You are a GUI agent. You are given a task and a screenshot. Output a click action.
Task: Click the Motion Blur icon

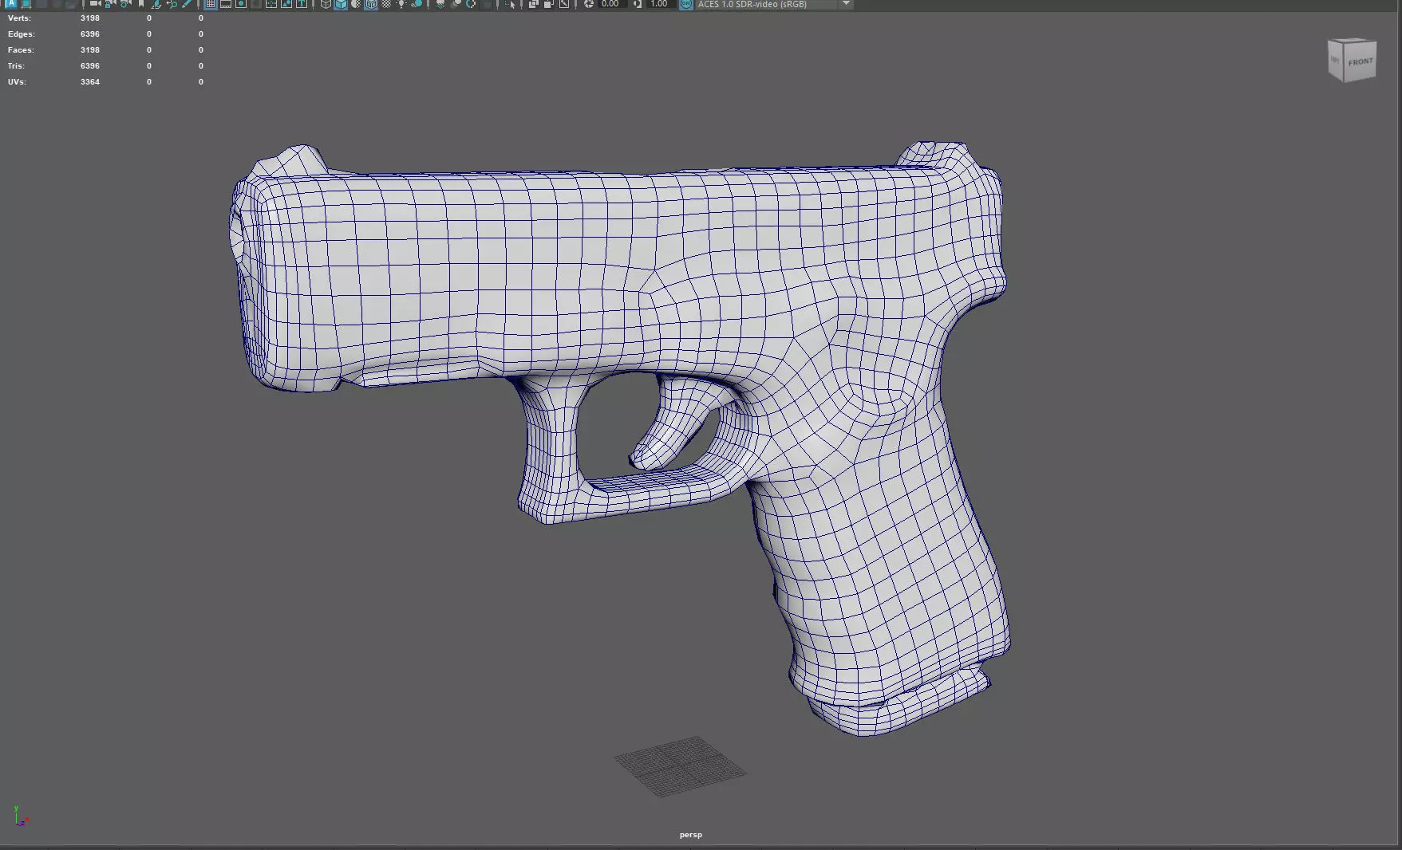(x=456, y=4)
